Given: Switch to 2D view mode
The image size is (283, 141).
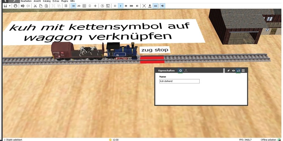Looking at the screenshot, I should point(79,6).
